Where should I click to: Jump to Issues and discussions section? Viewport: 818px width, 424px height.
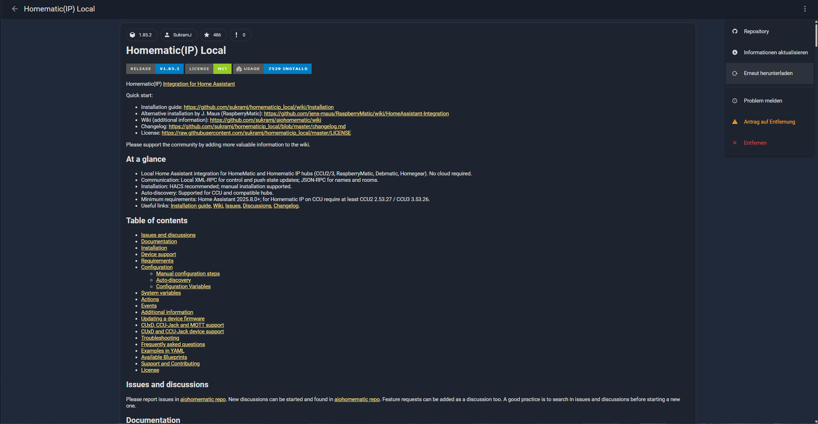168,235
